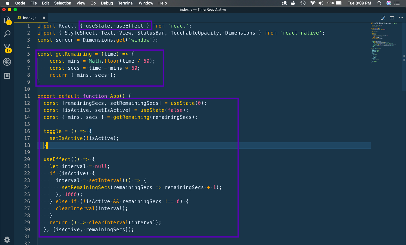Click 'setRemainingSecs' on line 12

tap(134, 103)
